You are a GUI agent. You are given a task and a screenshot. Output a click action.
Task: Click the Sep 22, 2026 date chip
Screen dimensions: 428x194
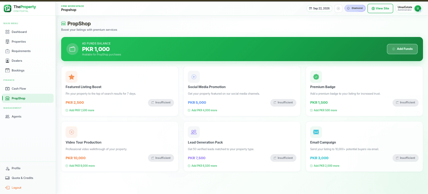(319, 8)
